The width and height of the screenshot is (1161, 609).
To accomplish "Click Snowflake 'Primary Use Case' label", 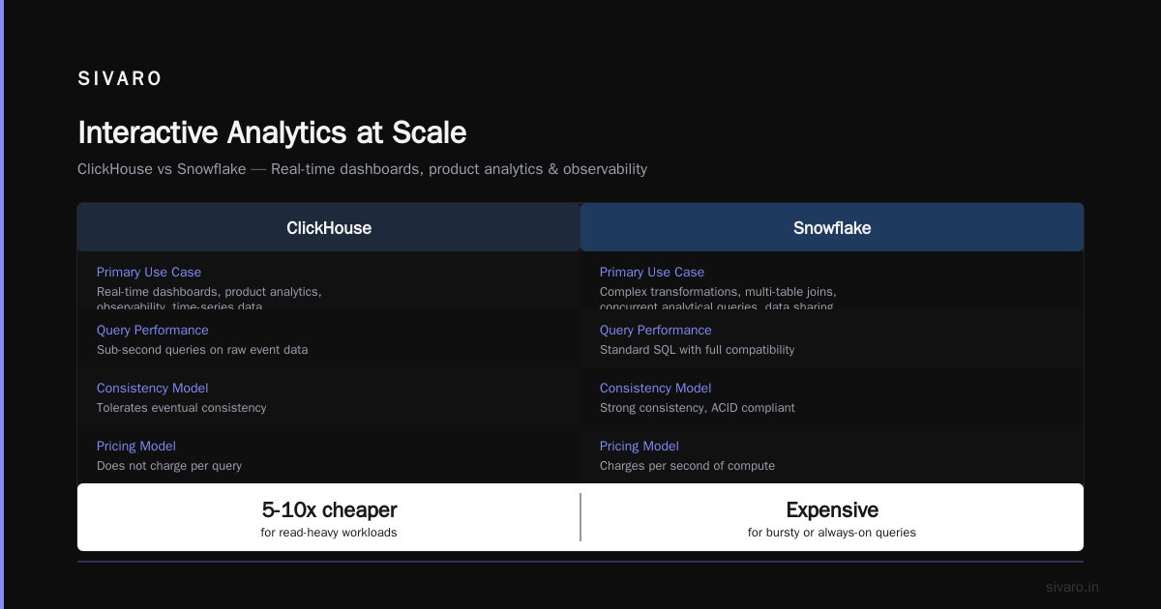I will tap(652, 273).
